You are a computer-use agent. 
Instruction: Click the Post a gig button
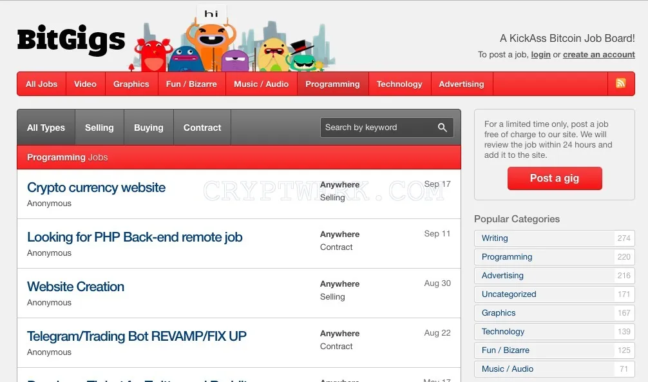tap(555, 178)
